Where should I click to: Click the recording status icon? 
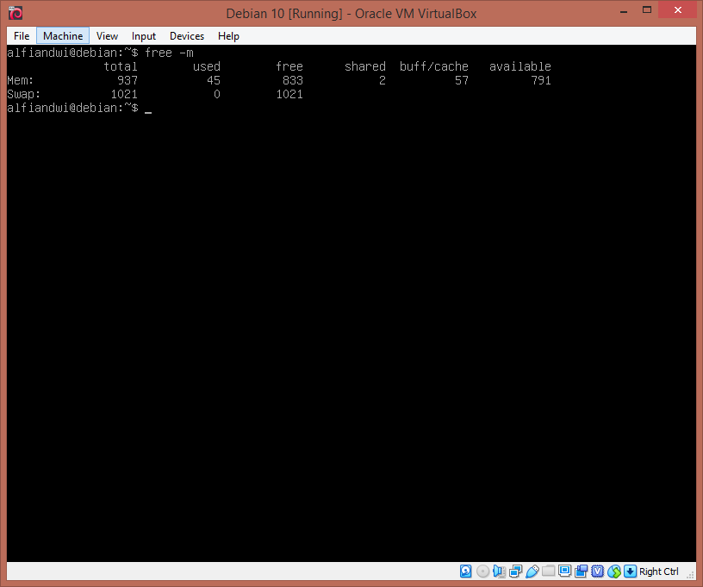pyautogui.click(x=581, y=571)
